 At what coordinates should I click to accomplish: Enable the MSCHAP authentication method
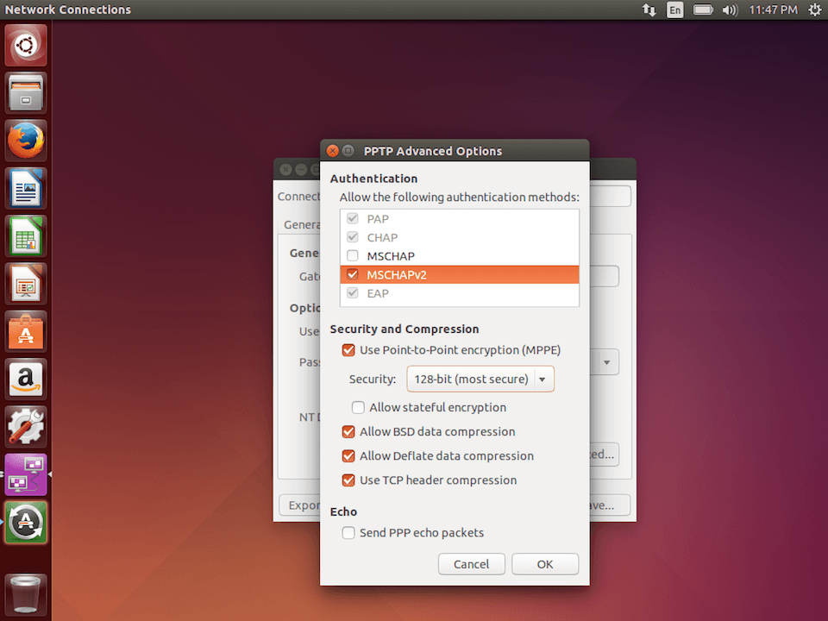tap(352, 255)
